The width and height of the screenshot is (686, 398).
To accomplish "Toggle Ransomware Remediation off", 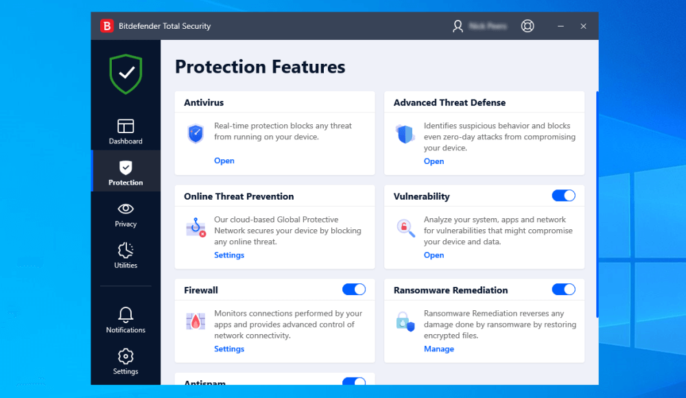I will (563, 290).
